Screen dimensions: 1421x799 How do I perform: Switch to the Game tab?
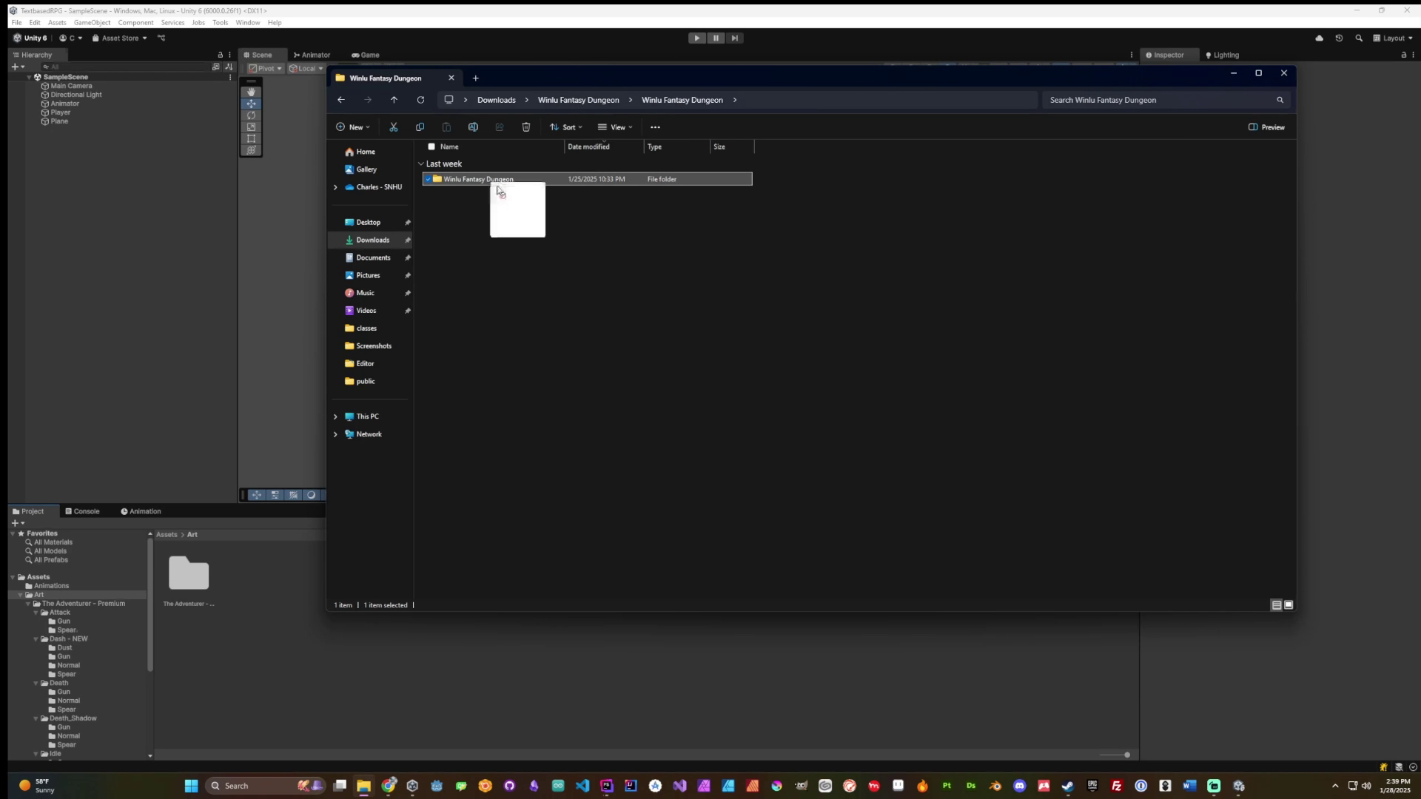click(366, 55)
